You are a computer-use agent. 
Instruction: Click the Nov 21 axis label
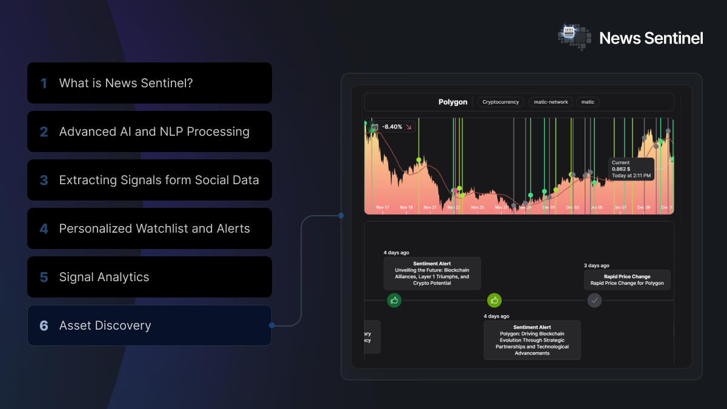[x=430, y=207]
